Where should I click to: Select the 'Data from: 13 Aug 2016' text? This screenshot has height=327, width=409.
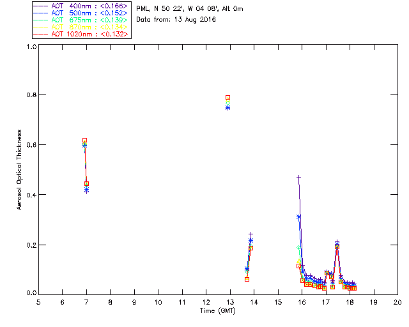click(x=176, y=20)
